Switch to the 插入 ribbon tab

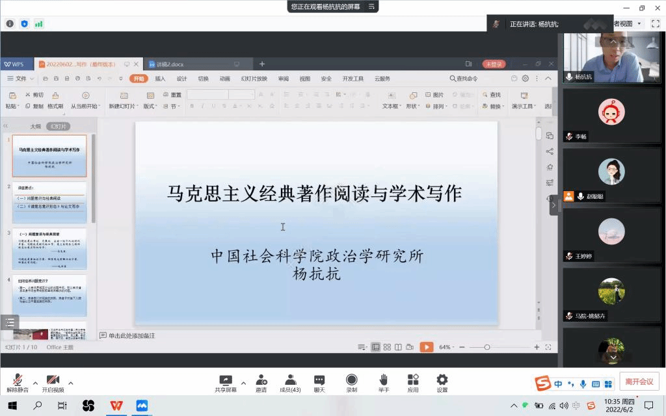tap(160, 79)
